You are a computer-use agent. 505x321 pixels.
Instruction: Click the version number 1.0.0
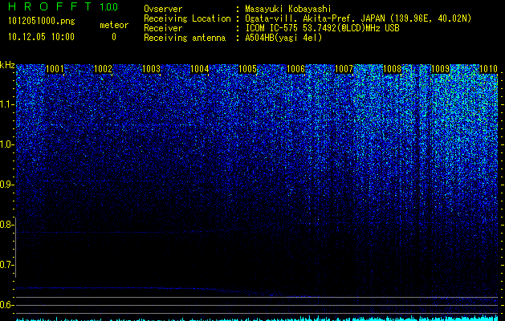point(109,7)
